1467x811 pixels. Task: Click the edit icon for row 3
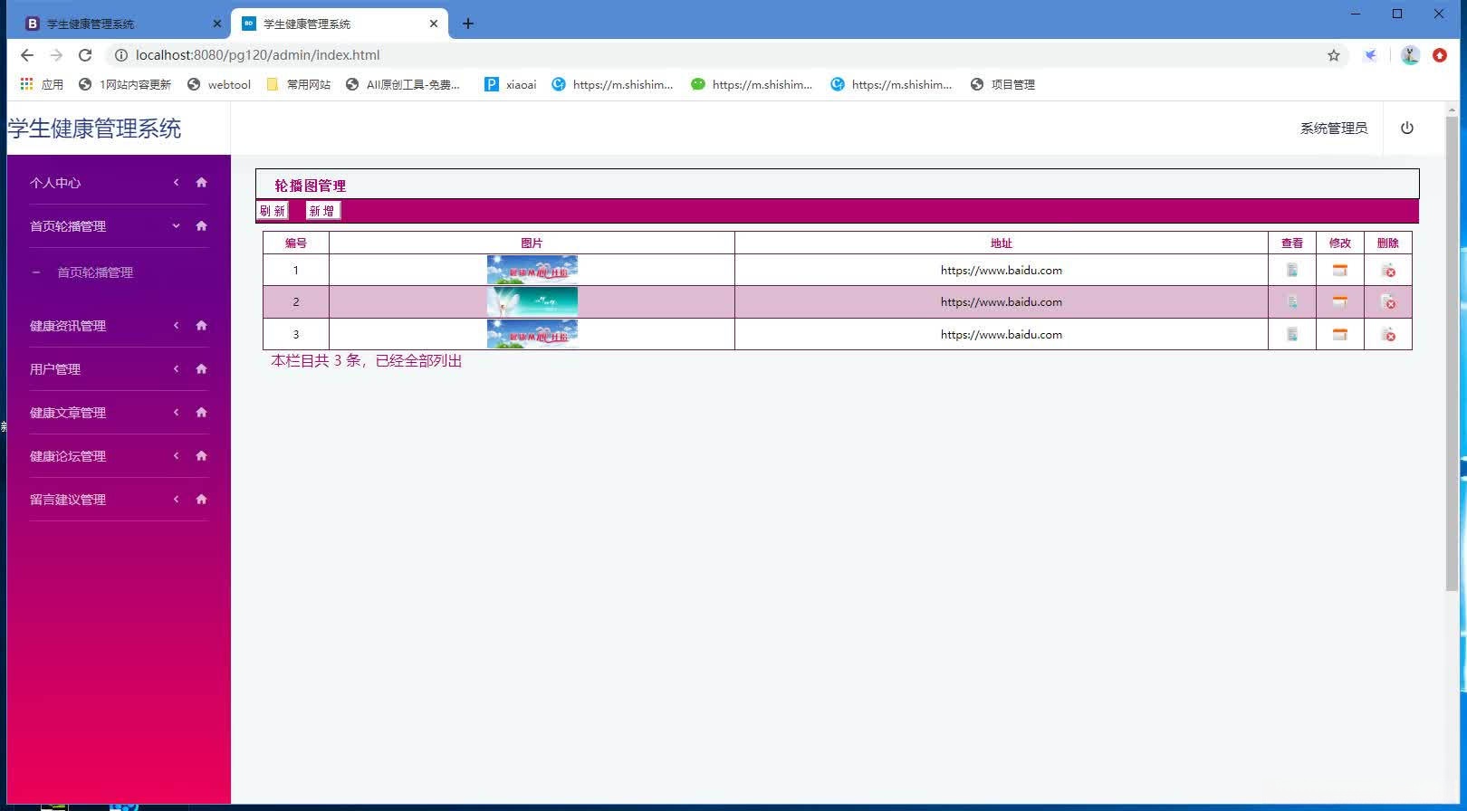click(1340, 334)
